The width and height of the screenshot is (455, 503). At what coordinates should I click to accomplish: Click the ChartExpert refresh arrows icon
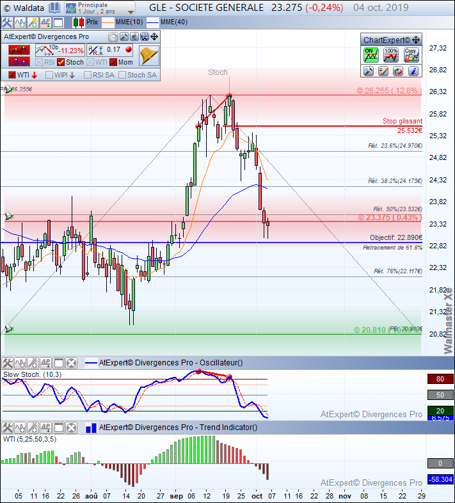[398, 71]
